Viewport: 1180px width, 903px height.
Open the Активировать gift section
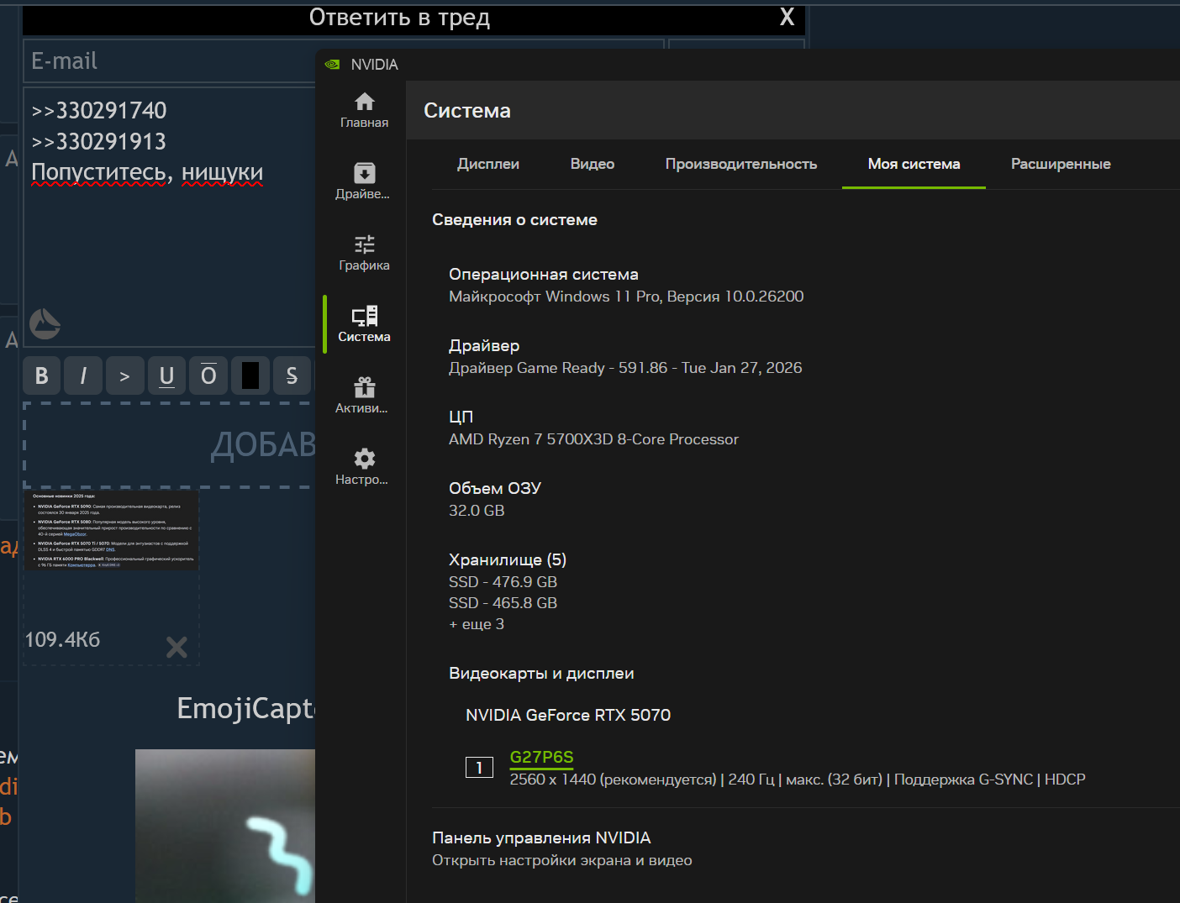[x=364, y=396]
